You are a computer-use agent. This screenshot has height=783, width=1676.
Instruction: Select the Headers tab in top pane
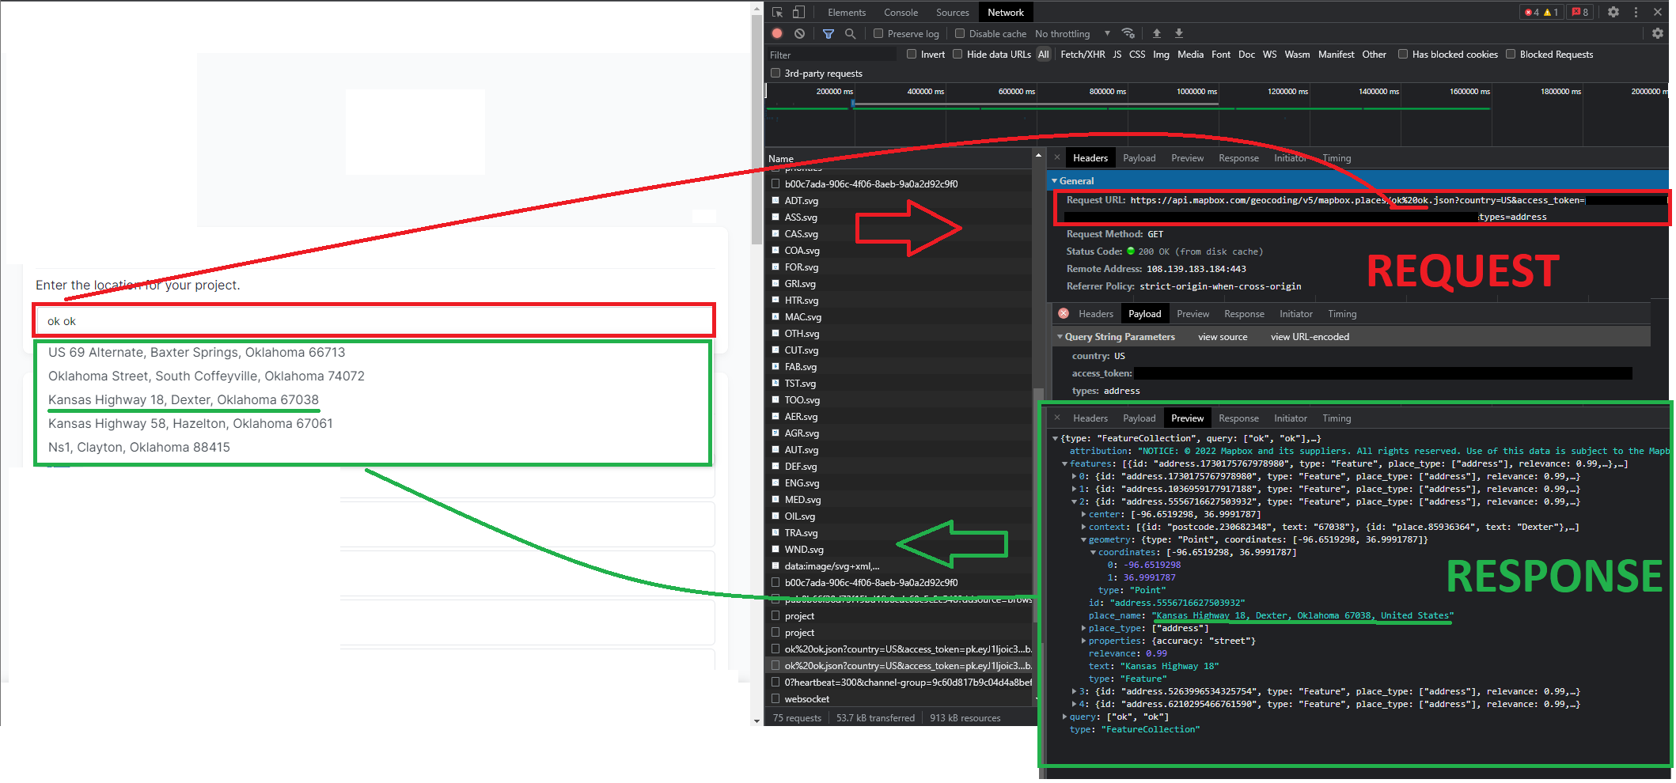(x=1090, y=157)
